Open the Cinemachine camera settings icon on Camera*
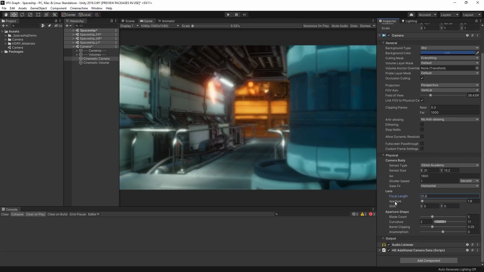The height and width of the screenshot is (272, 484). click(x=116, y=46)
